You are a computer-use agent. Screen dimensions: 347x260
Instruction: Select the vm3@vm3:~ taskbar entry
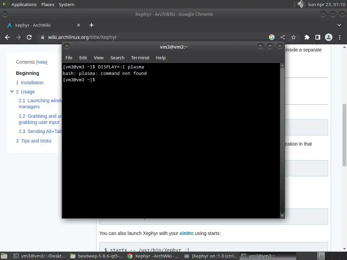pos(268,256)
